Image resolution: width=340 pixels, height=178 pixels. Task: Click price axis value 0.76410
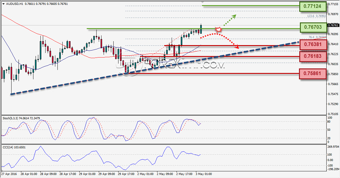tap(333, 44)
